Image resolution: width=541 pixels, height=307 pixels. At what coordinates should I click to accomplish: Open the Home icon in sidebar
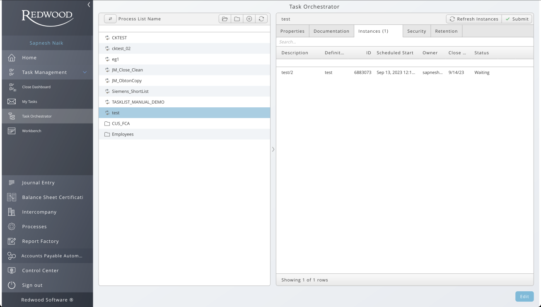(12, 58)
